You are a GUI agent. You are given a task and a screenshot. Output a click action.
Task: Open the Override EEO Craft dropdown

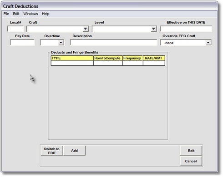point(208,43)
